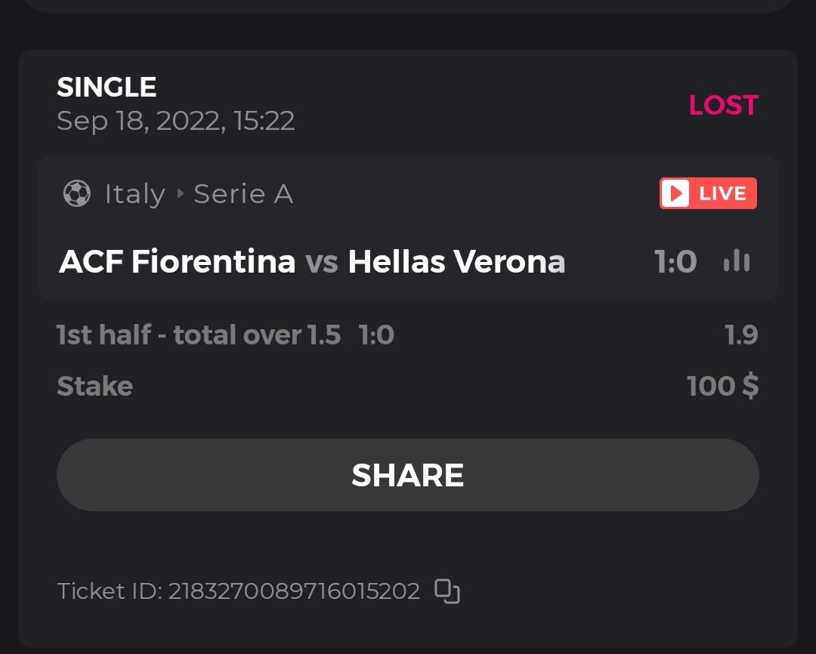Screen dimensions: 816x654
Task: Click the 100 $ stake amount
Action: click(x=722, y=387)
